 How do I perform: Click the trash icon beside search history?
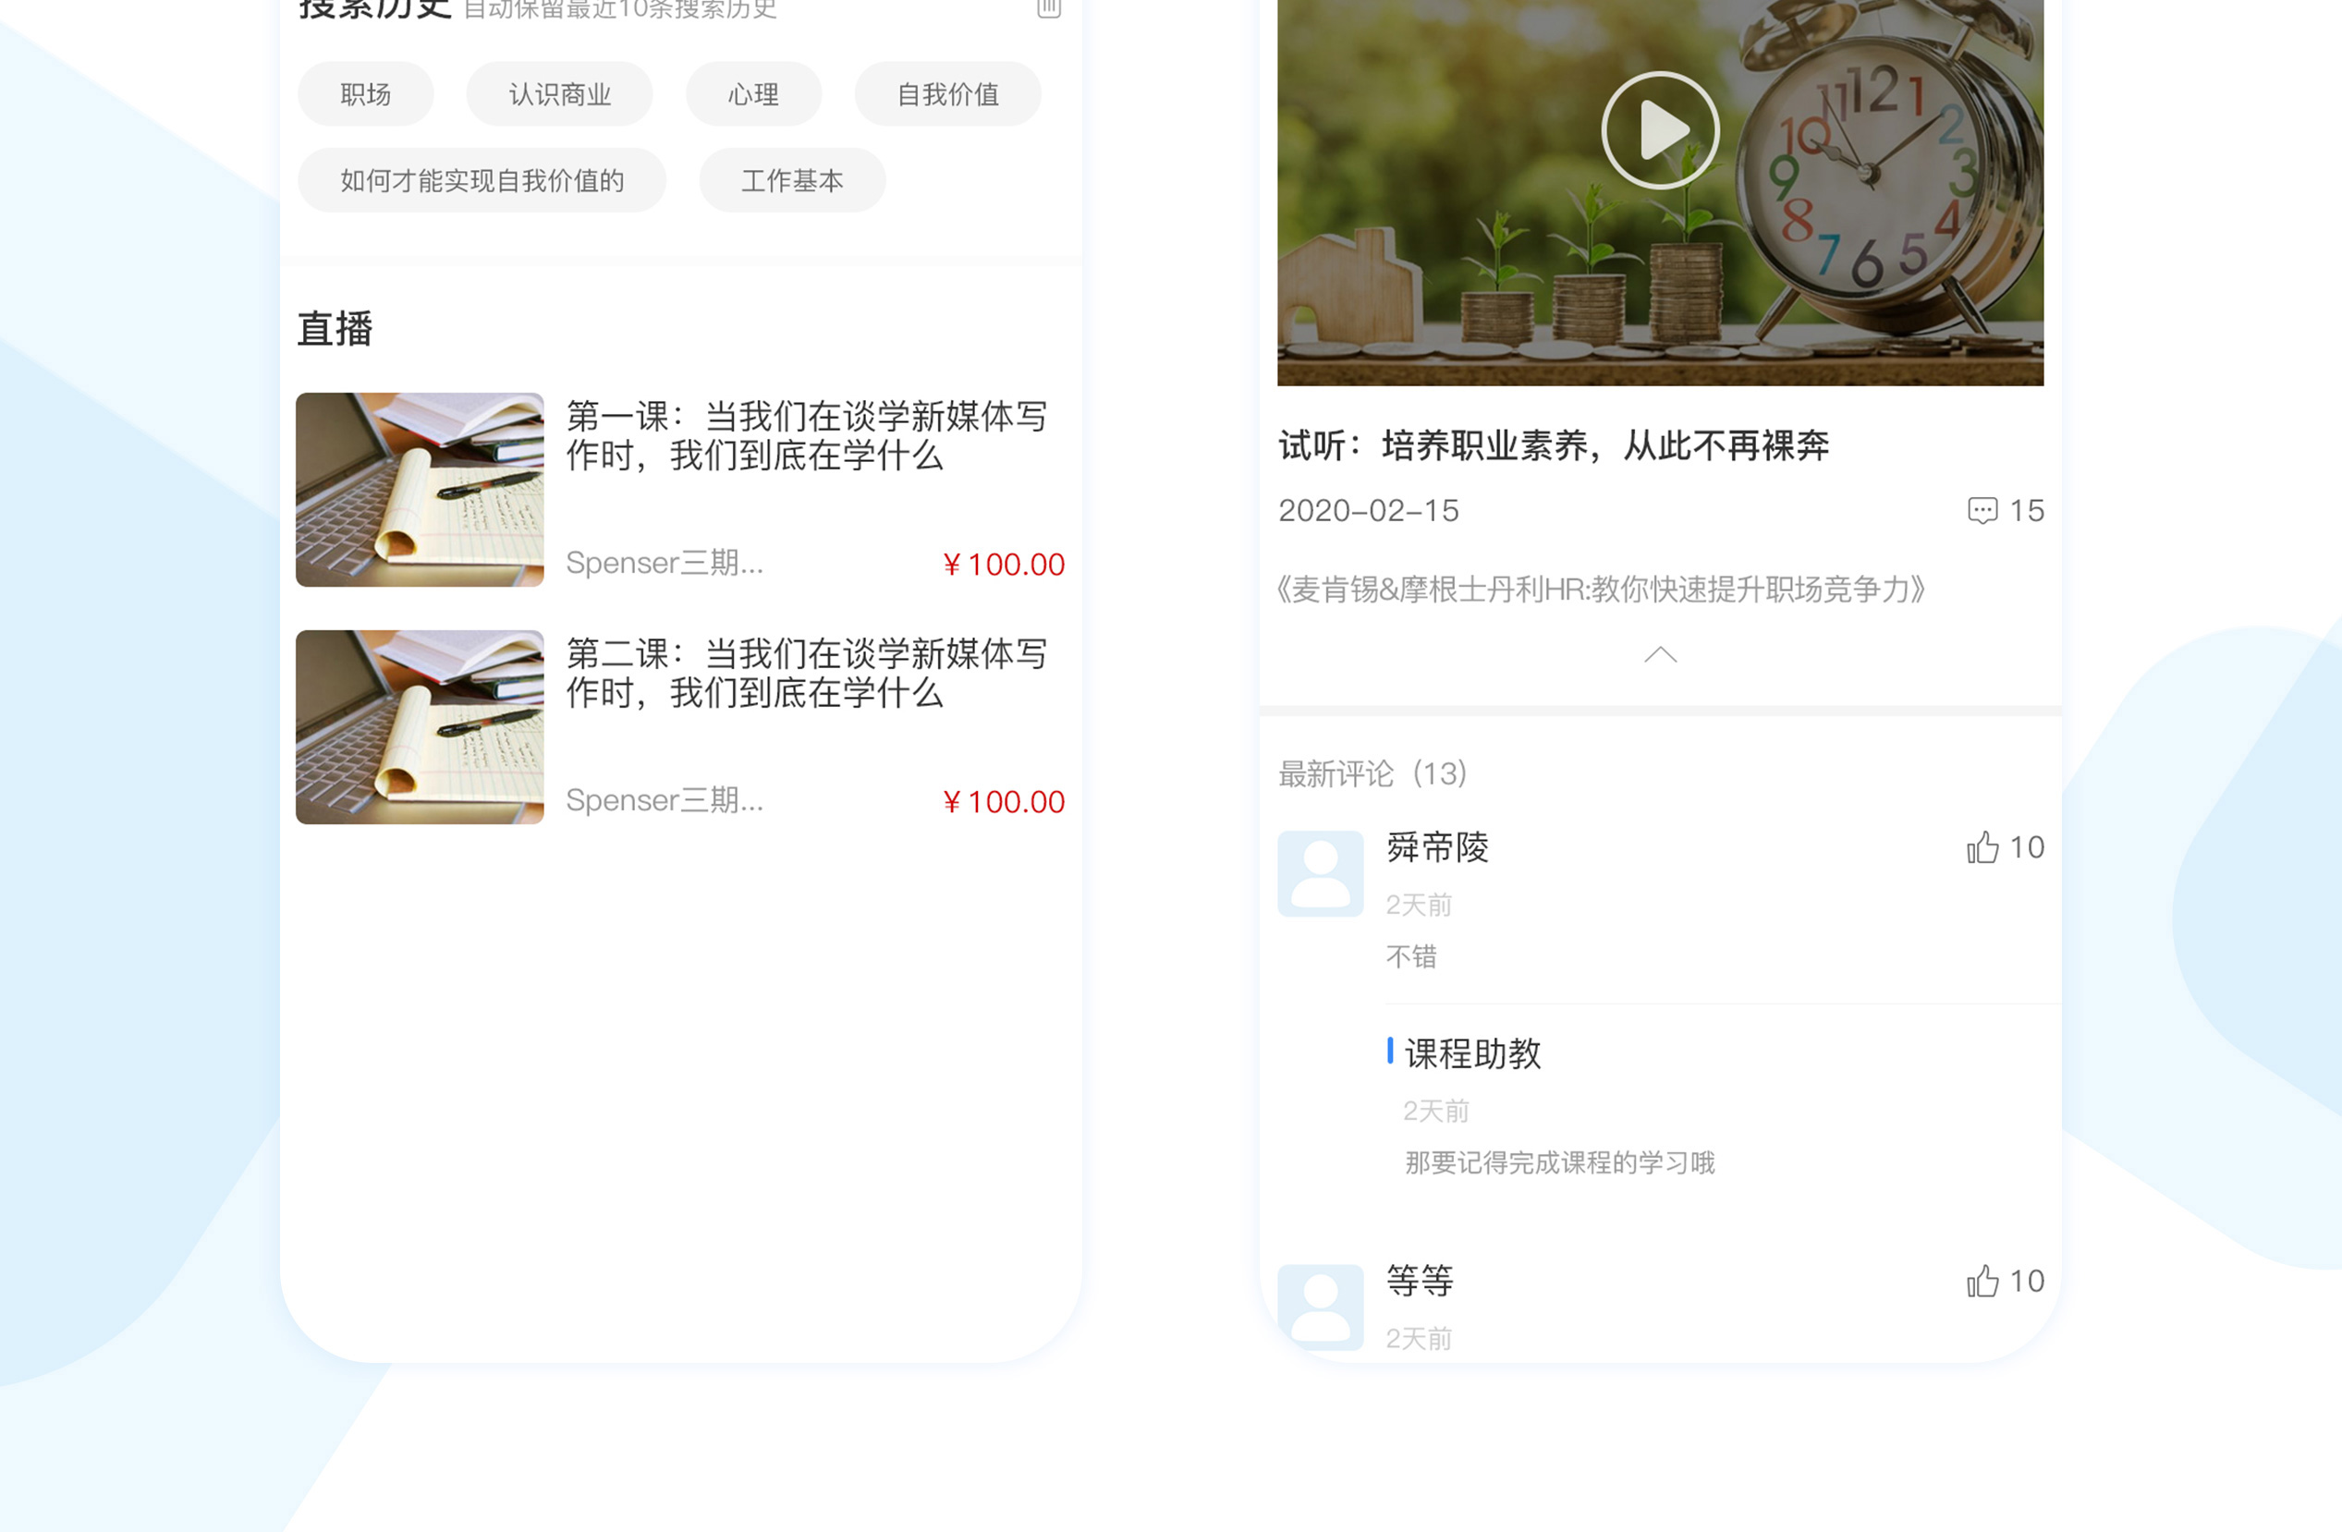tap(1048, 8)
